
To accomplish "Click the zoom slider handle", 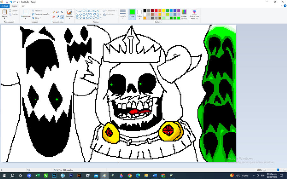I will pyautogui.click(x=278, y=170).
